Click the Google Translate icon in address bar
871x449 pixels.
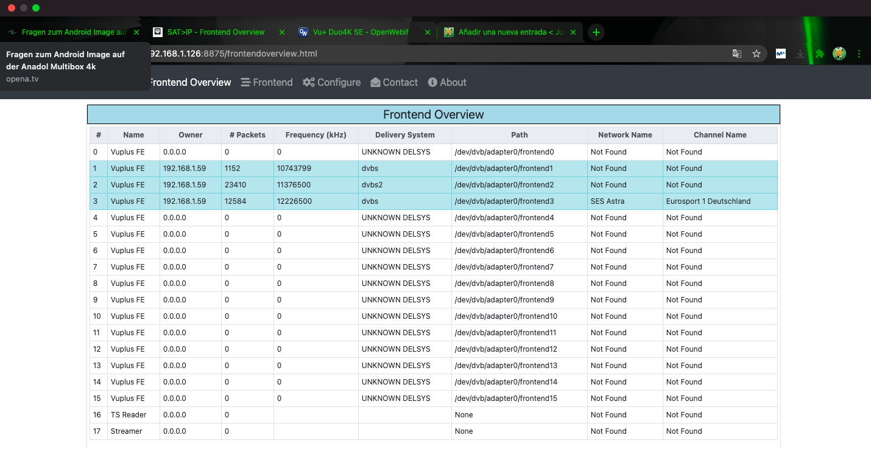(737, 54)
